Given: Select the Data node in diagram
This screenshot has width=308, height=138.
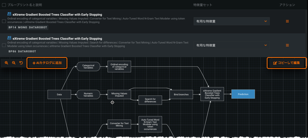Looking at the screenshot, I should pos(59,95).
